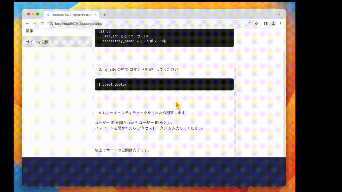Open the 編集 sidebar item
This screenshot has height=192, width=342.
(x=30, y=31)
